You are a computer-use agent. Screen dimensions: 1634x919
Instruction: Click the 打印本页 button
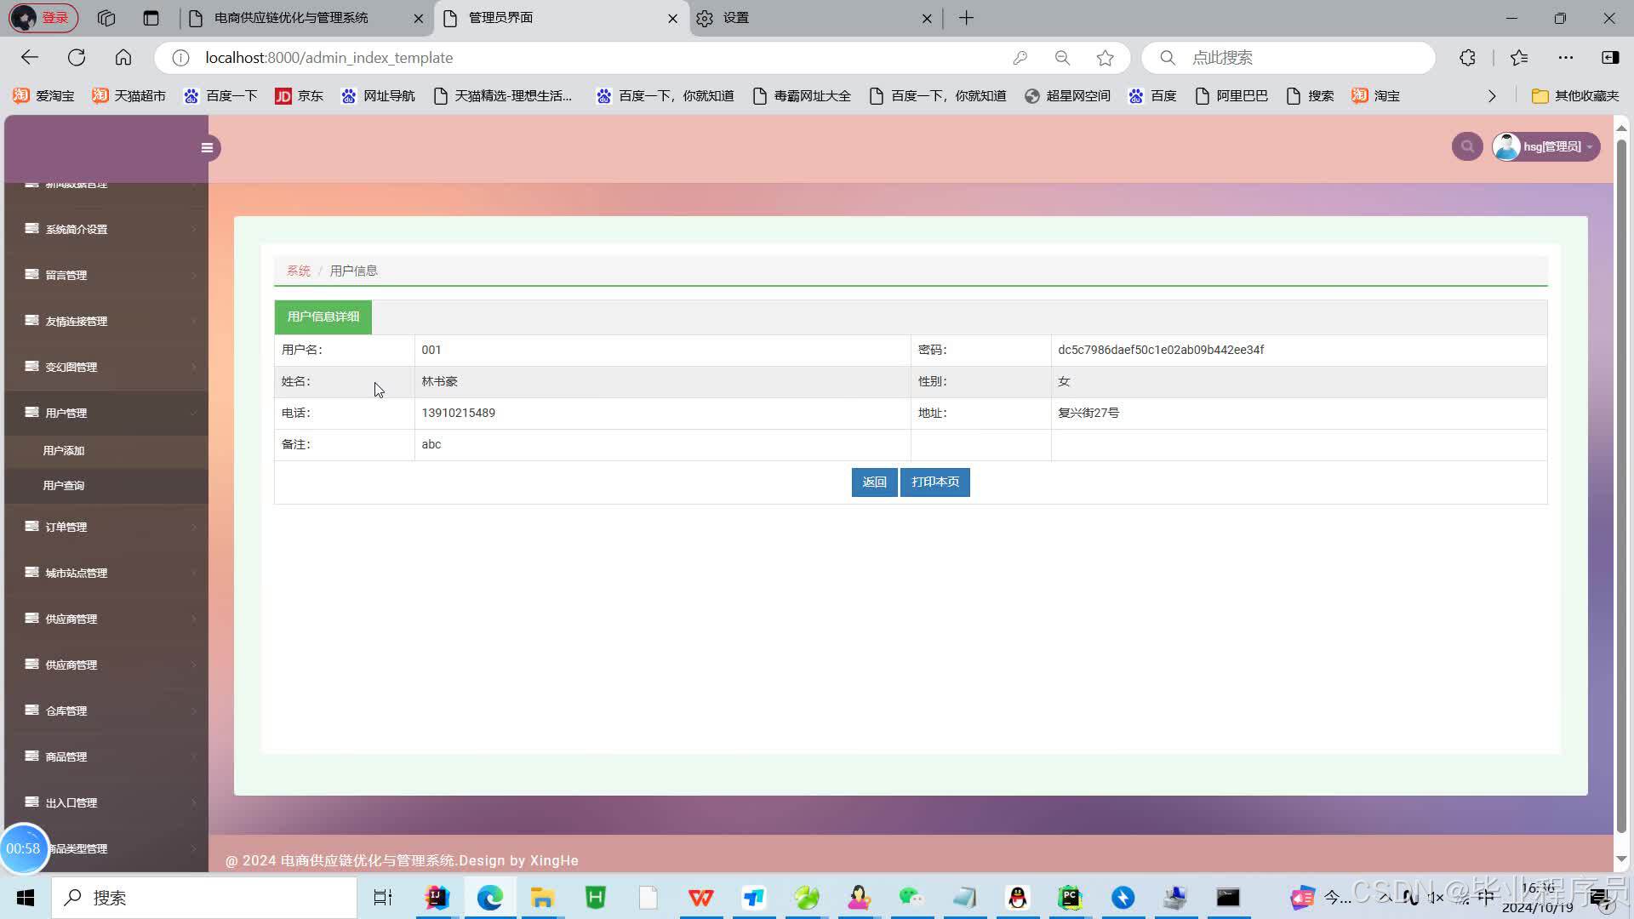click(x=934, y=482)
